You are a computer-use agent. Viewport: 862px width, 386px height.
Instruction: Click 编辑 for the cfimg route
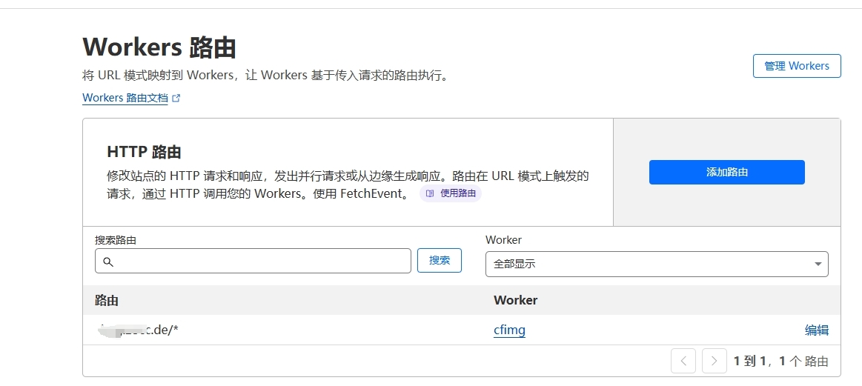point(817,330)
